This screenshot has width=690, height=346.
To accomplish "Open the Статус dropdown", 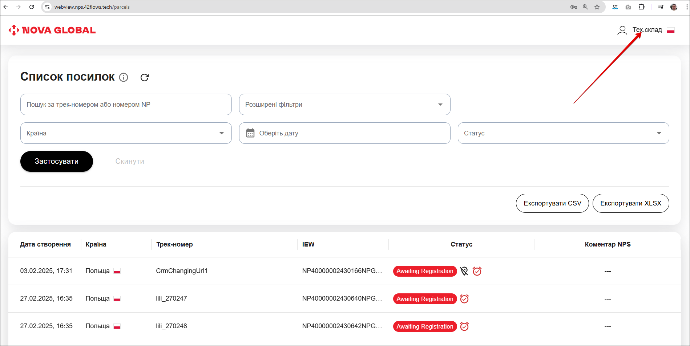I will tap(563, 133).
